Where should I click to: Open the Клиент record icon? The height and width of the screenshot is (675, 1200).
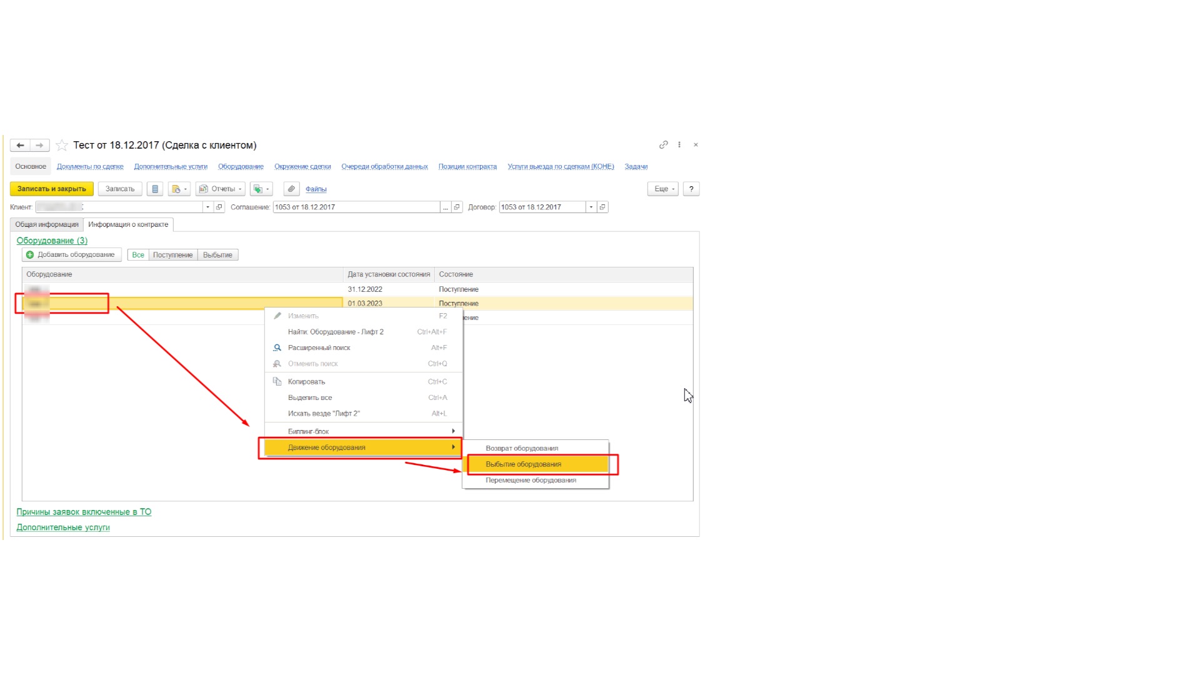tap(219, 207)
